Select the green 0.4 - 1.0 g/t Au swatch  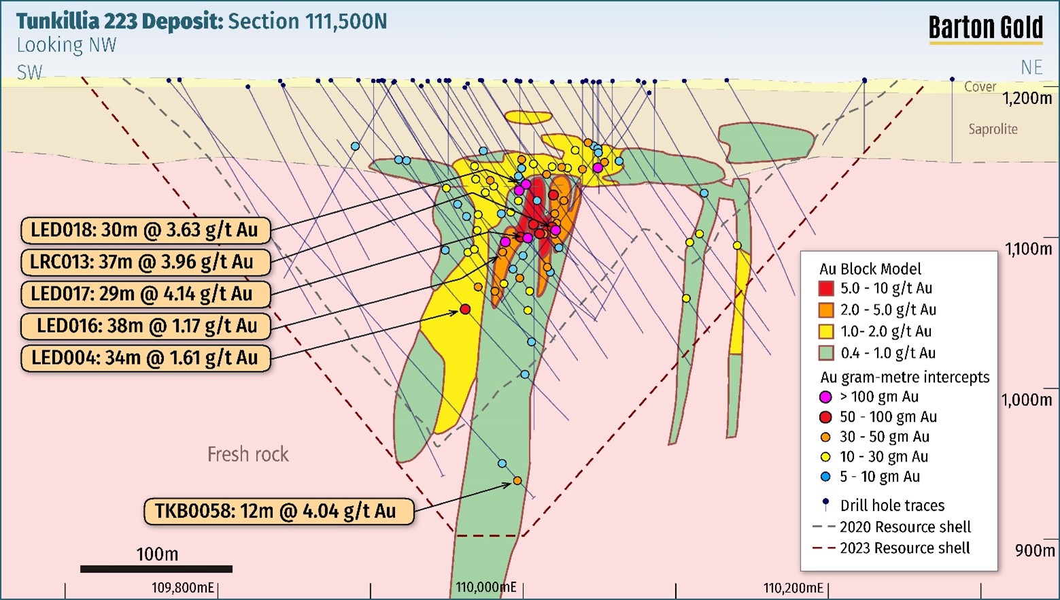tap(826, 353)
